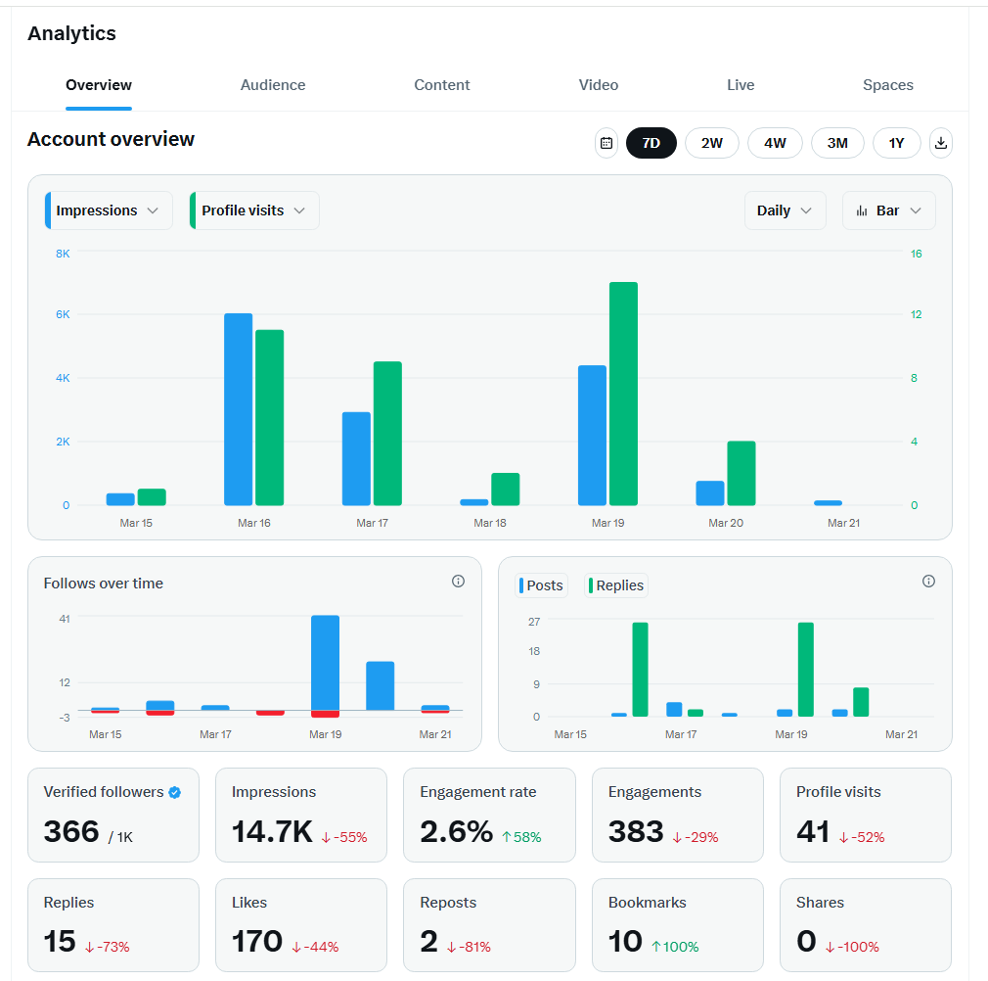Select the 2W time range pill
988x981 pixels.
tap(711, 143)
